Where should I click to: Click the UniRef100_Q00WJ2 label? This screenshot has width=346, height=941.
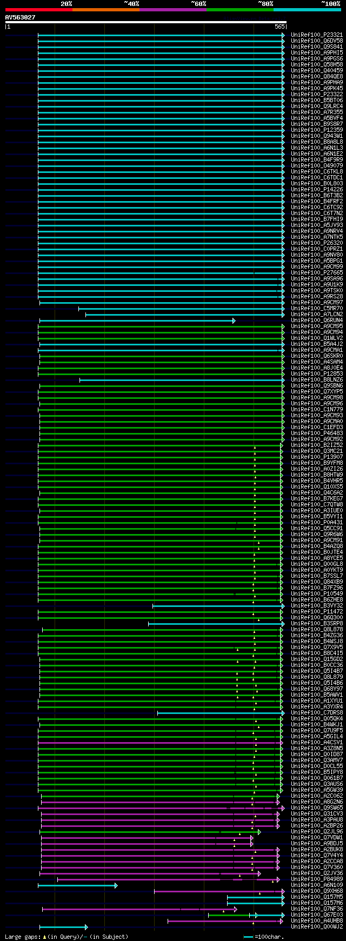click(x=317, y=926)
